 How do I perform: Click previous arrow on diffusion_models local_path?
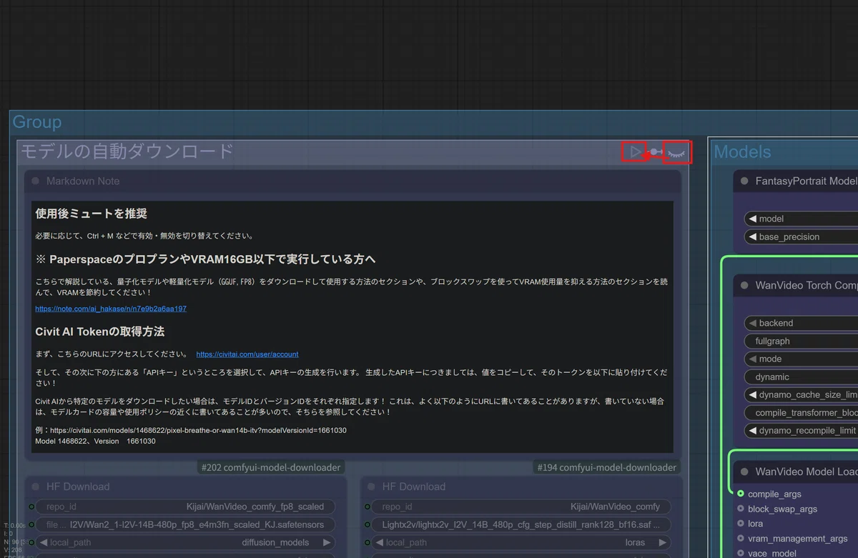(44, 542)
